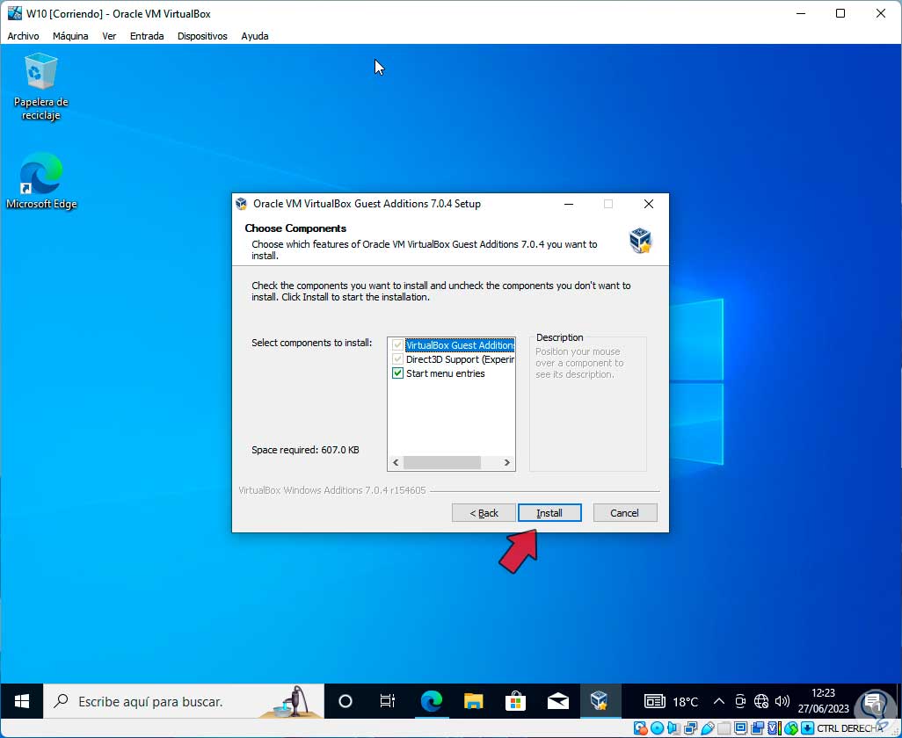Open the news and weather widget

point(655,701)
